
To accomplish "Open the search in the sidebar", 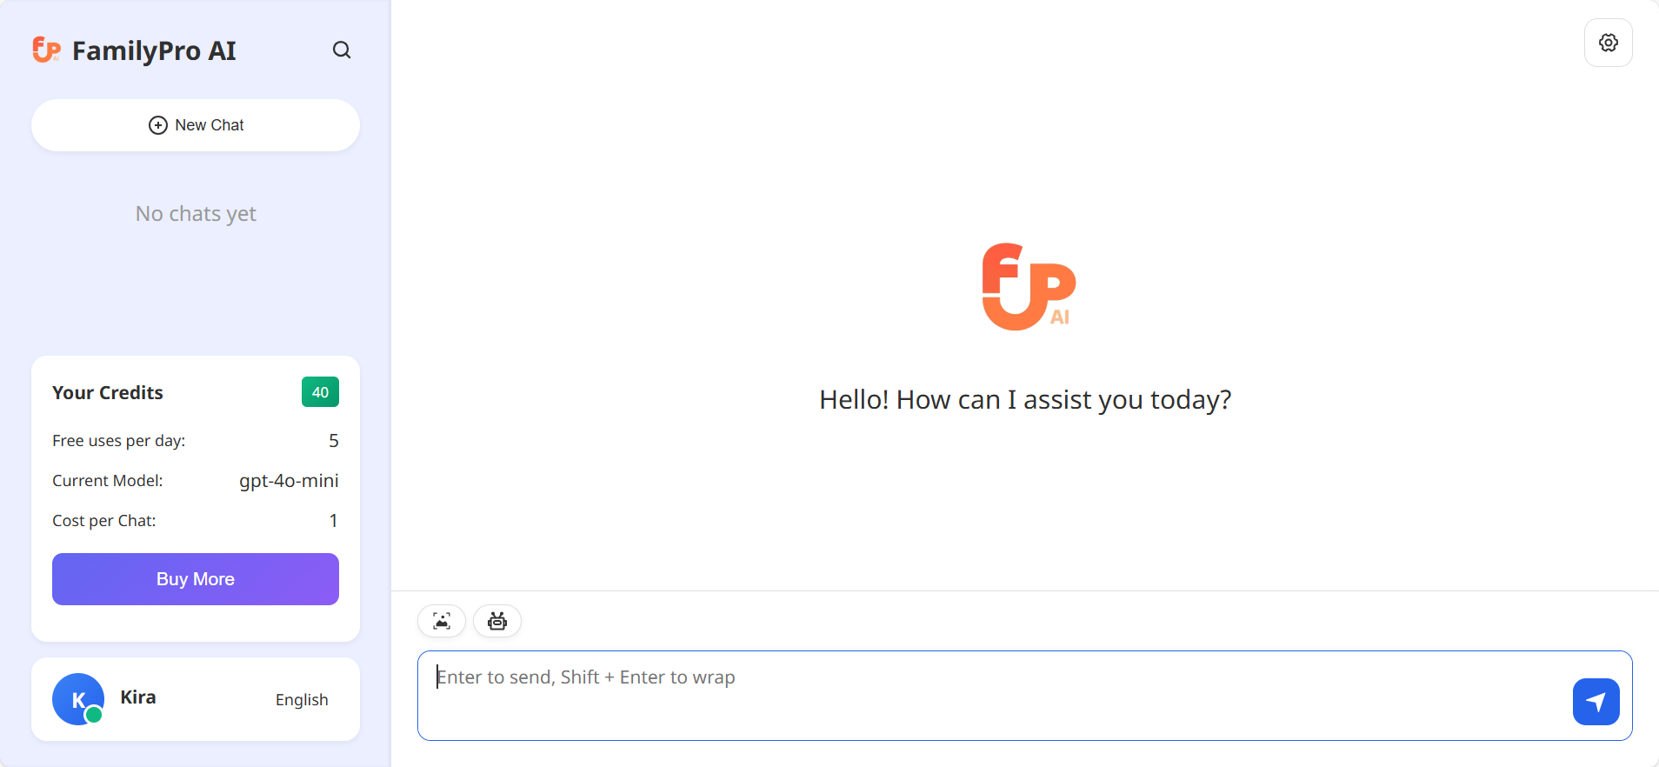I will point(342,50).
